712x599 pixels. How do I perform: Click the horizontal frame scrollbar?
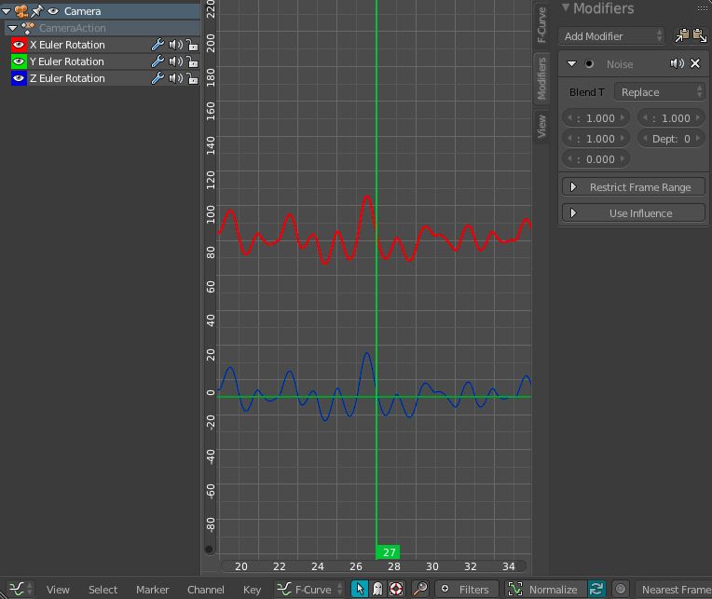pos(374,565)
